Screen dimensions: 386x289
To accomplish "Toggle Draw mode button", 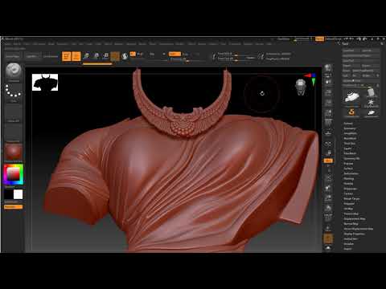I will (76, 56).
